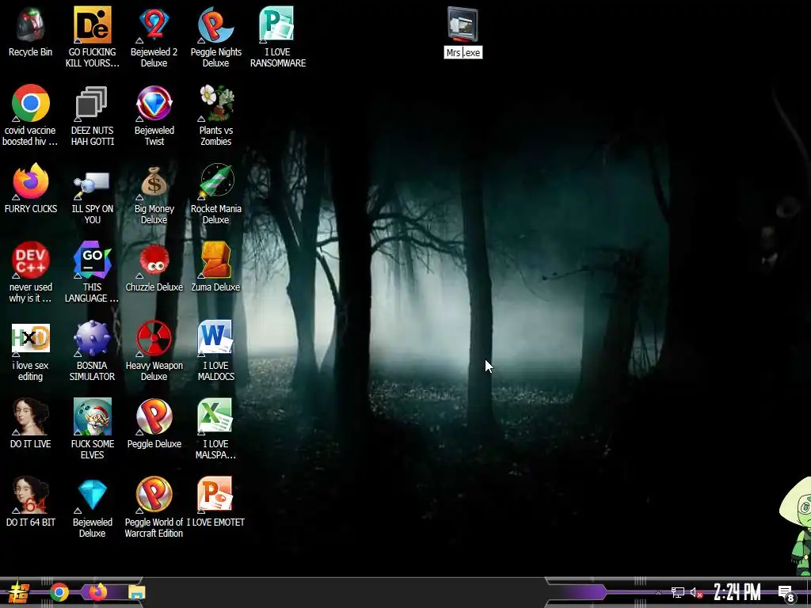Viewport: 811px width, 608px height.
Task: Click the icon image above the Mrs .exe name box
Action: (463, 25)
